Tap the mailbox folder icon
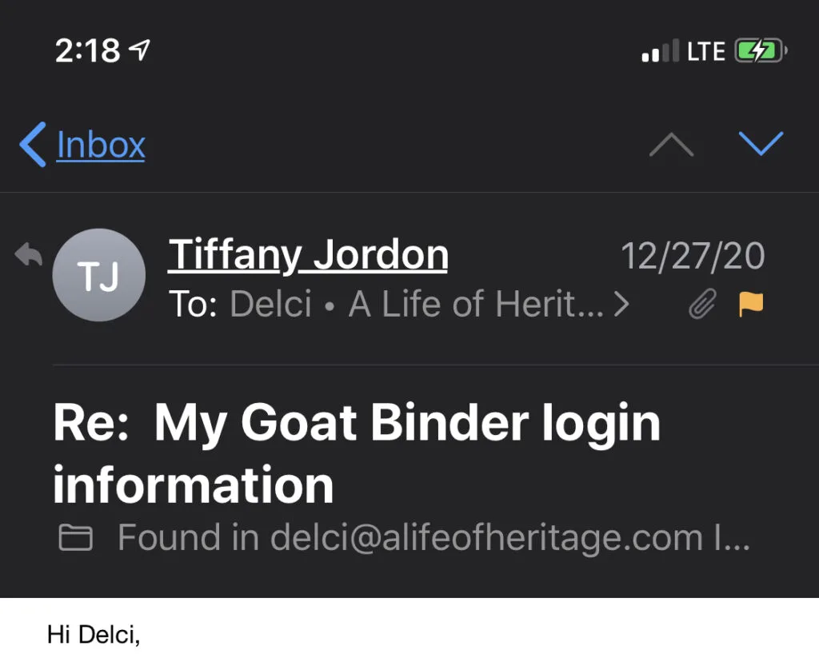 [x=76, y=538]
